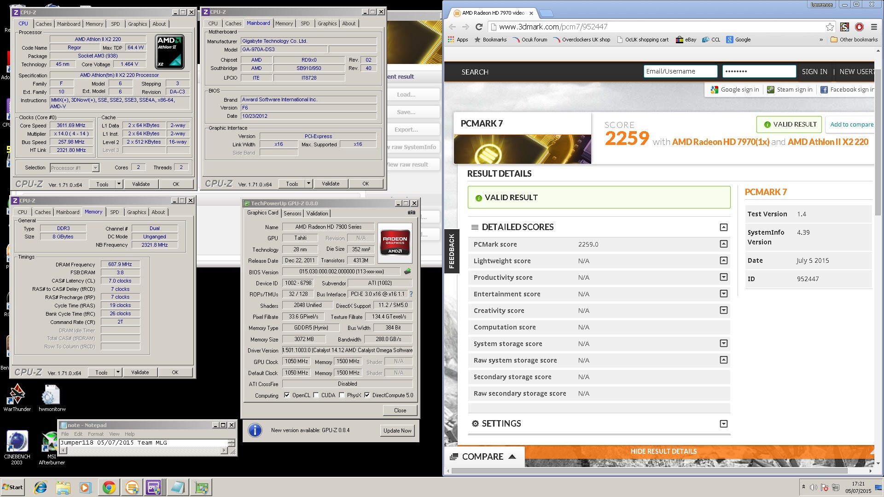This screenshot has height=497, width=884.
Task: Expand the PCMark score row
Action: pyautogui.click(x=723, y=244)
